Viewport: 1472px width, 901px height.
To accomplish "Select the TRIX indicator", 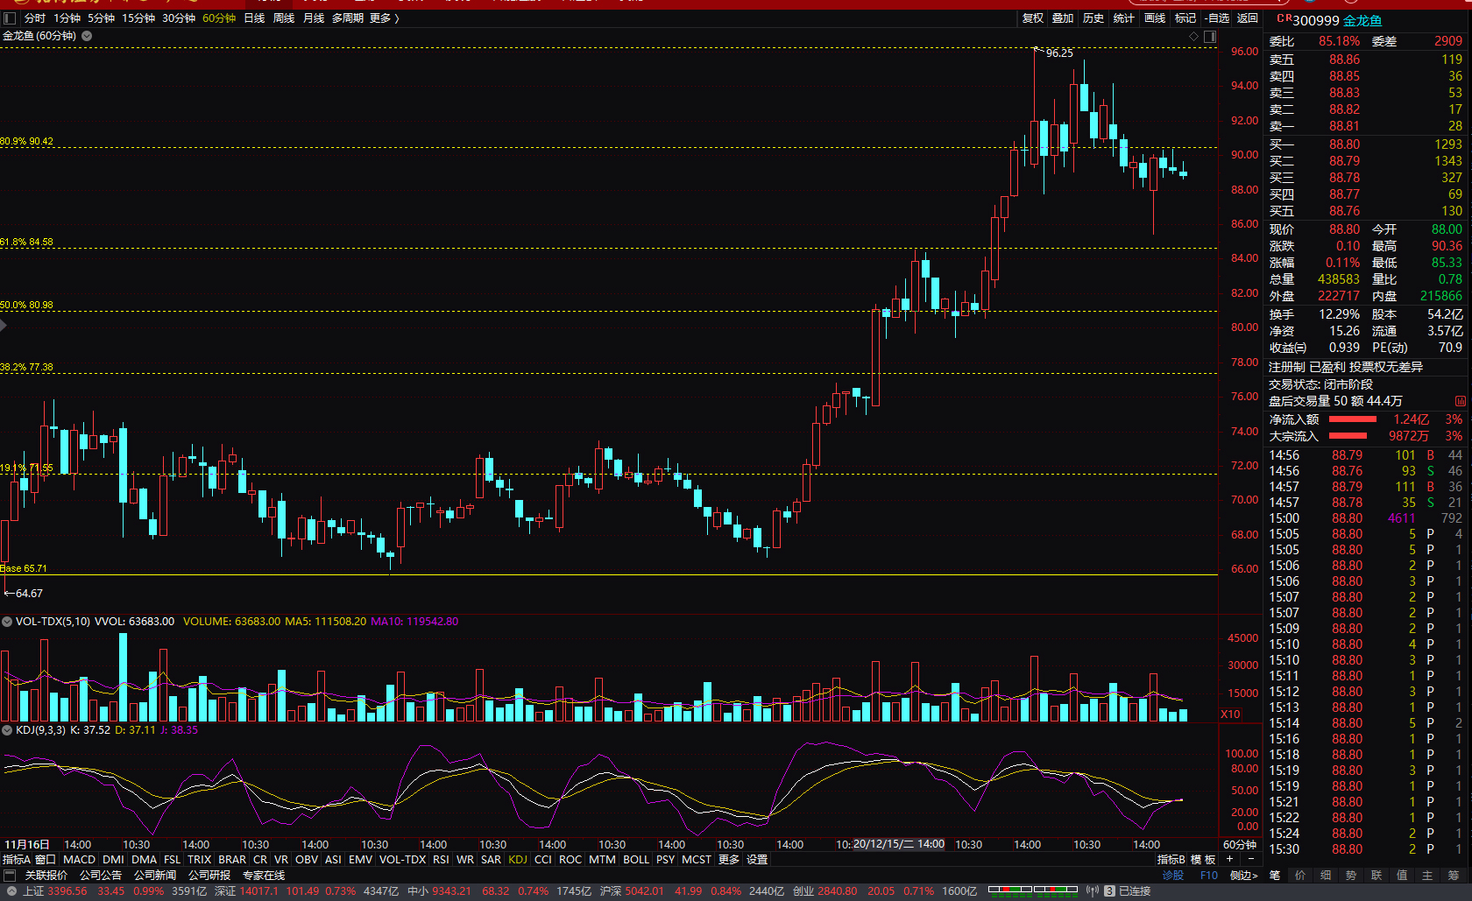I will pos(200,860).
